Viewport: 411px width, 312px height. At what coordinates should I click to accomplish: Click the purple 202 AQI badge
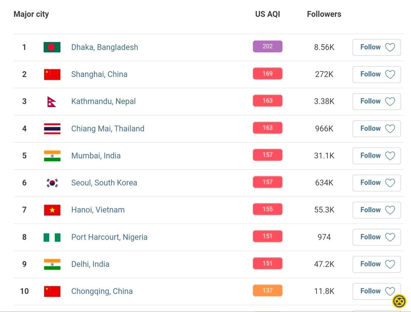point(267,46)
